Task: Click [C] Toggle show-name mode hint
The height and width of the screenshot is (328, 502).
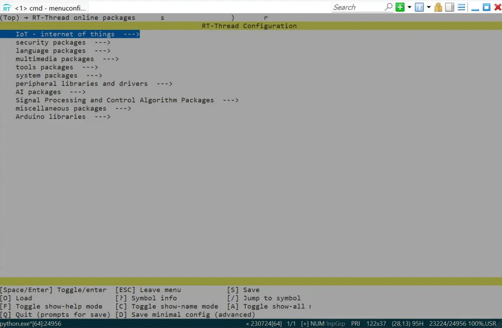Action: (166, 307)
